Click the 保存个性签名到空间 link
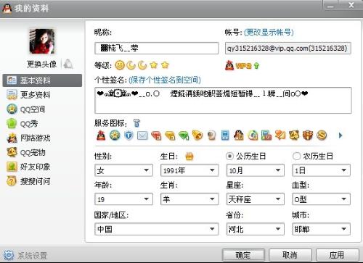The width and height of the screenshot is (363, 263). coord(165,80)
